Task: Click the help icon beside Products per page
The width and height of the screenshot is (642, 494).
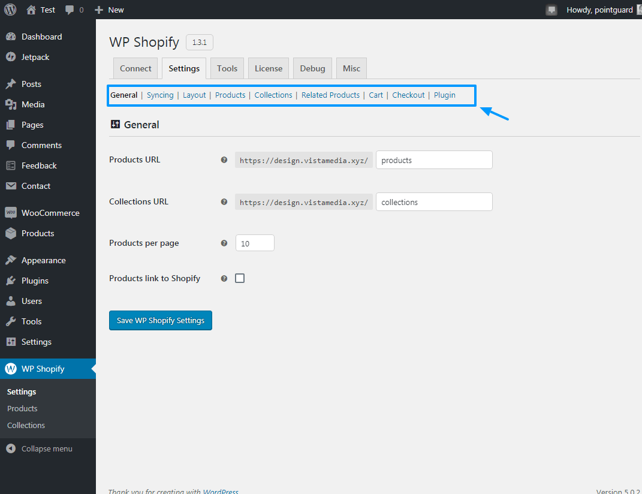Action: pyautogui.click(x=224, y=243)
